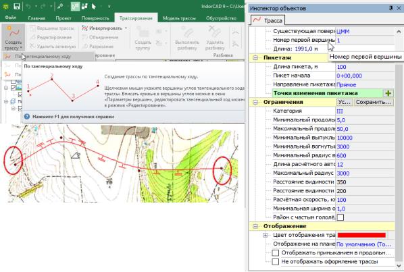The width and height of the screenshot is (404, 272).
Task: Open the customize quick access toolbar arrow
Action: [x=109, y=7]
